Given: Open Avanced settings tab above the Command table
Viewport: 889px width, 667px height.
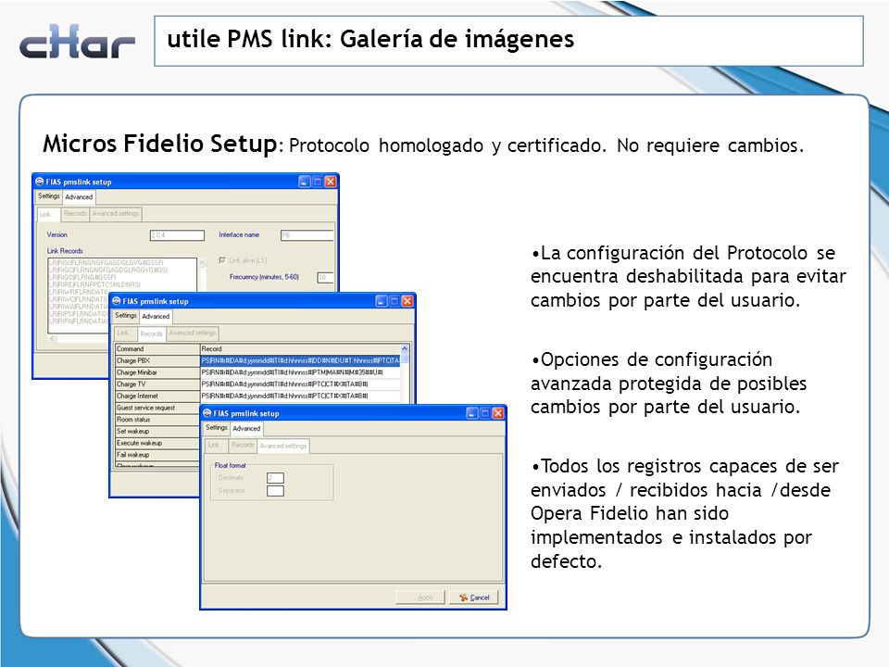Looking at the screenshot, I should click(193, 333).
